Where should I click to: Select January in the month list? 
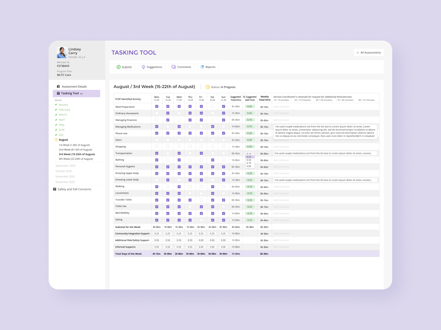63,105
